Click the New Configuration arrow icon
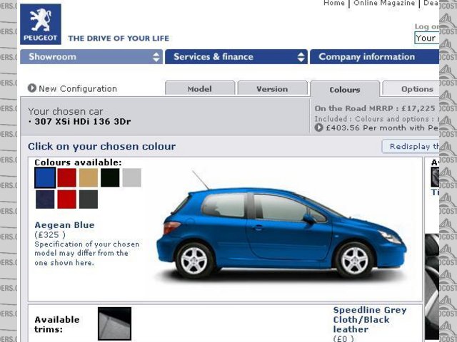 pyautogui.click(x=32, y=88)
